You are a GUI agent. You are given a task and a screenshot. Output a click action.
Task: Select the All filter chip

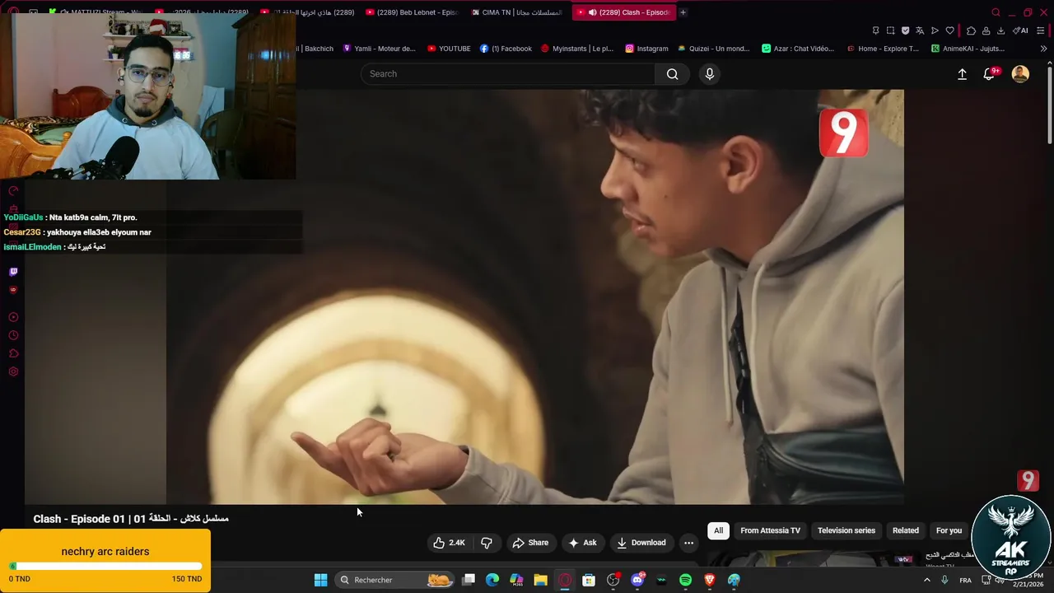[x=718, y=530]
